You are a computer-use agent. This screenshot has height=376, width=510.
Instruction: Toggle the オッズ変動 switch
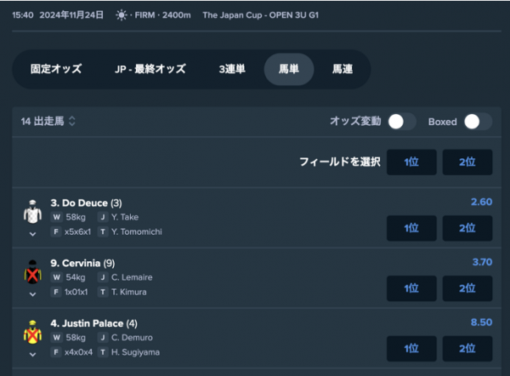(402, 122)
